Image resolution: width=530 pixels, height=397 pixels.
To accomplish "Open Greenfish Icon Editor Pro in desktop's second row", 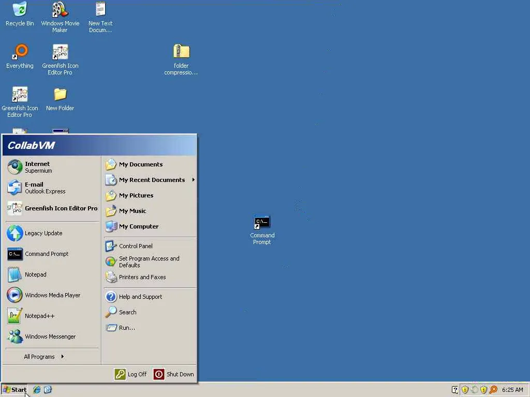I will point(60,60).
